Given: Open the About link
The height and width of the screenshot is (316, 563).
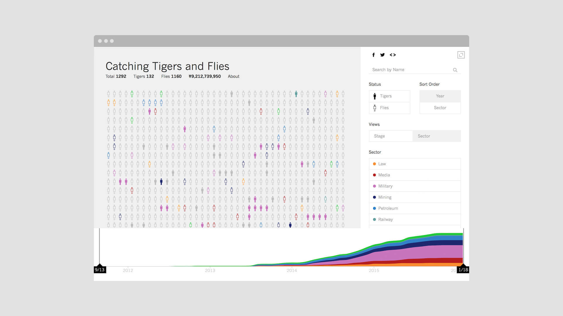Looking at the screenshot, I should (233, 76).
